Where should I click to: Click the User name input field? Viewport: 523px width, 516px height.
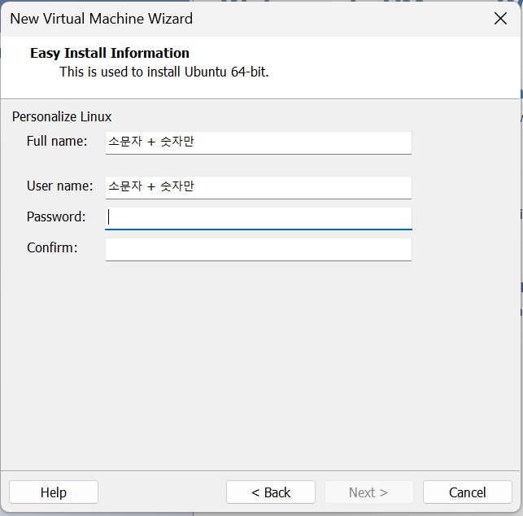259,187
